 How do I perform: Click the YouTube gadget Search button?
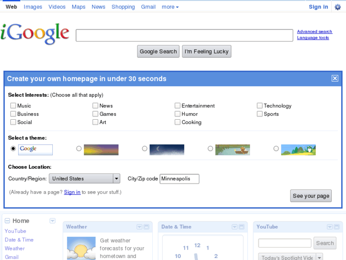(325, 243)
